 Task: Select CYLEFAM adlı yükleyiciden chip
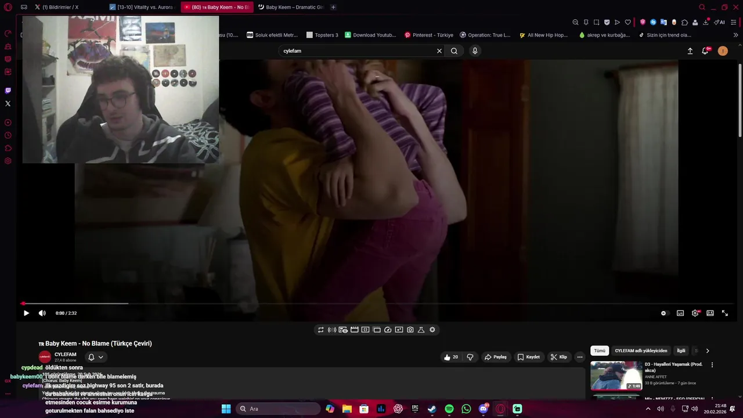click(x=641, y=351)
